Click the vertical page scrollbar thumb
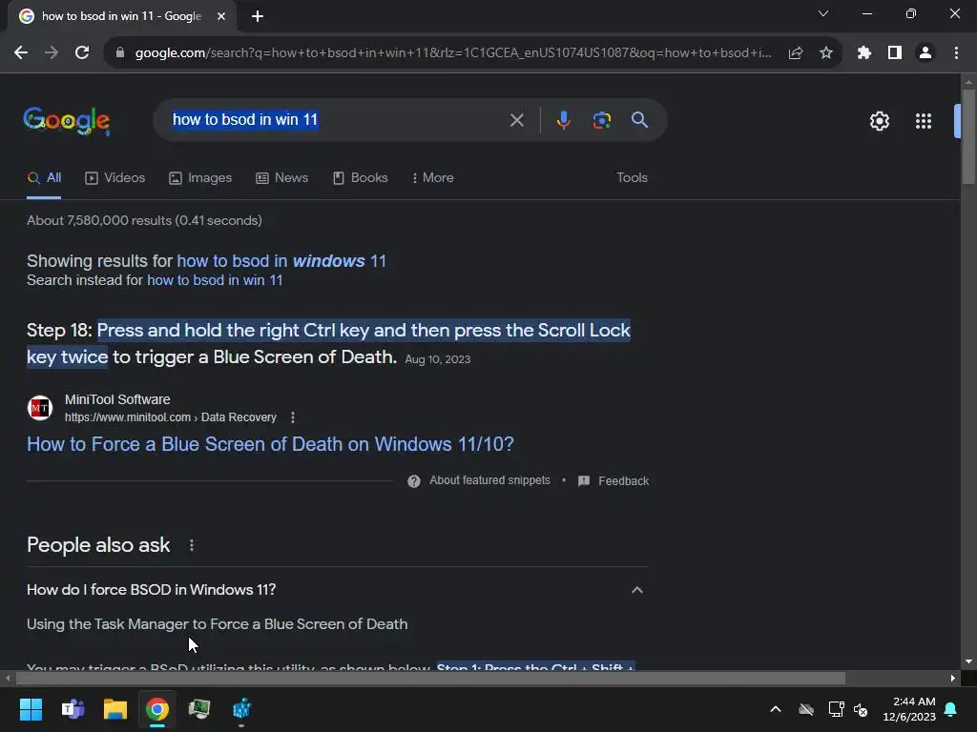Screen dimensions: 977x732 click(x=968, y=137)
